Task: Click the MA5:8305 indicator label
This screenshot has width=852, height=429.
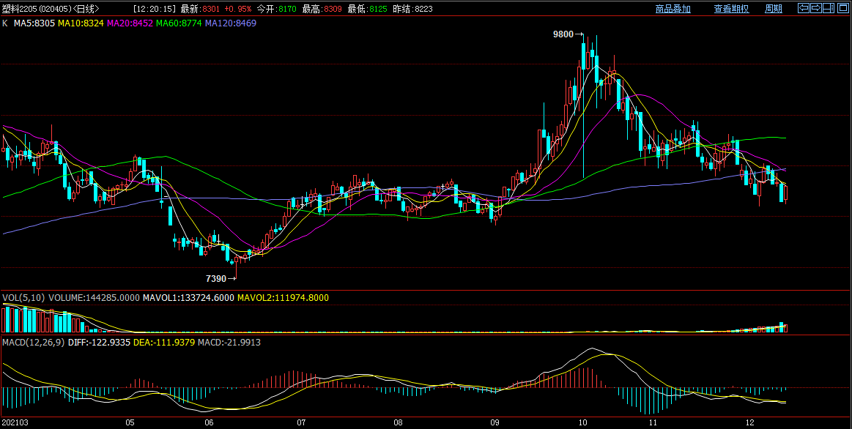Action: (x=34, y=23)
